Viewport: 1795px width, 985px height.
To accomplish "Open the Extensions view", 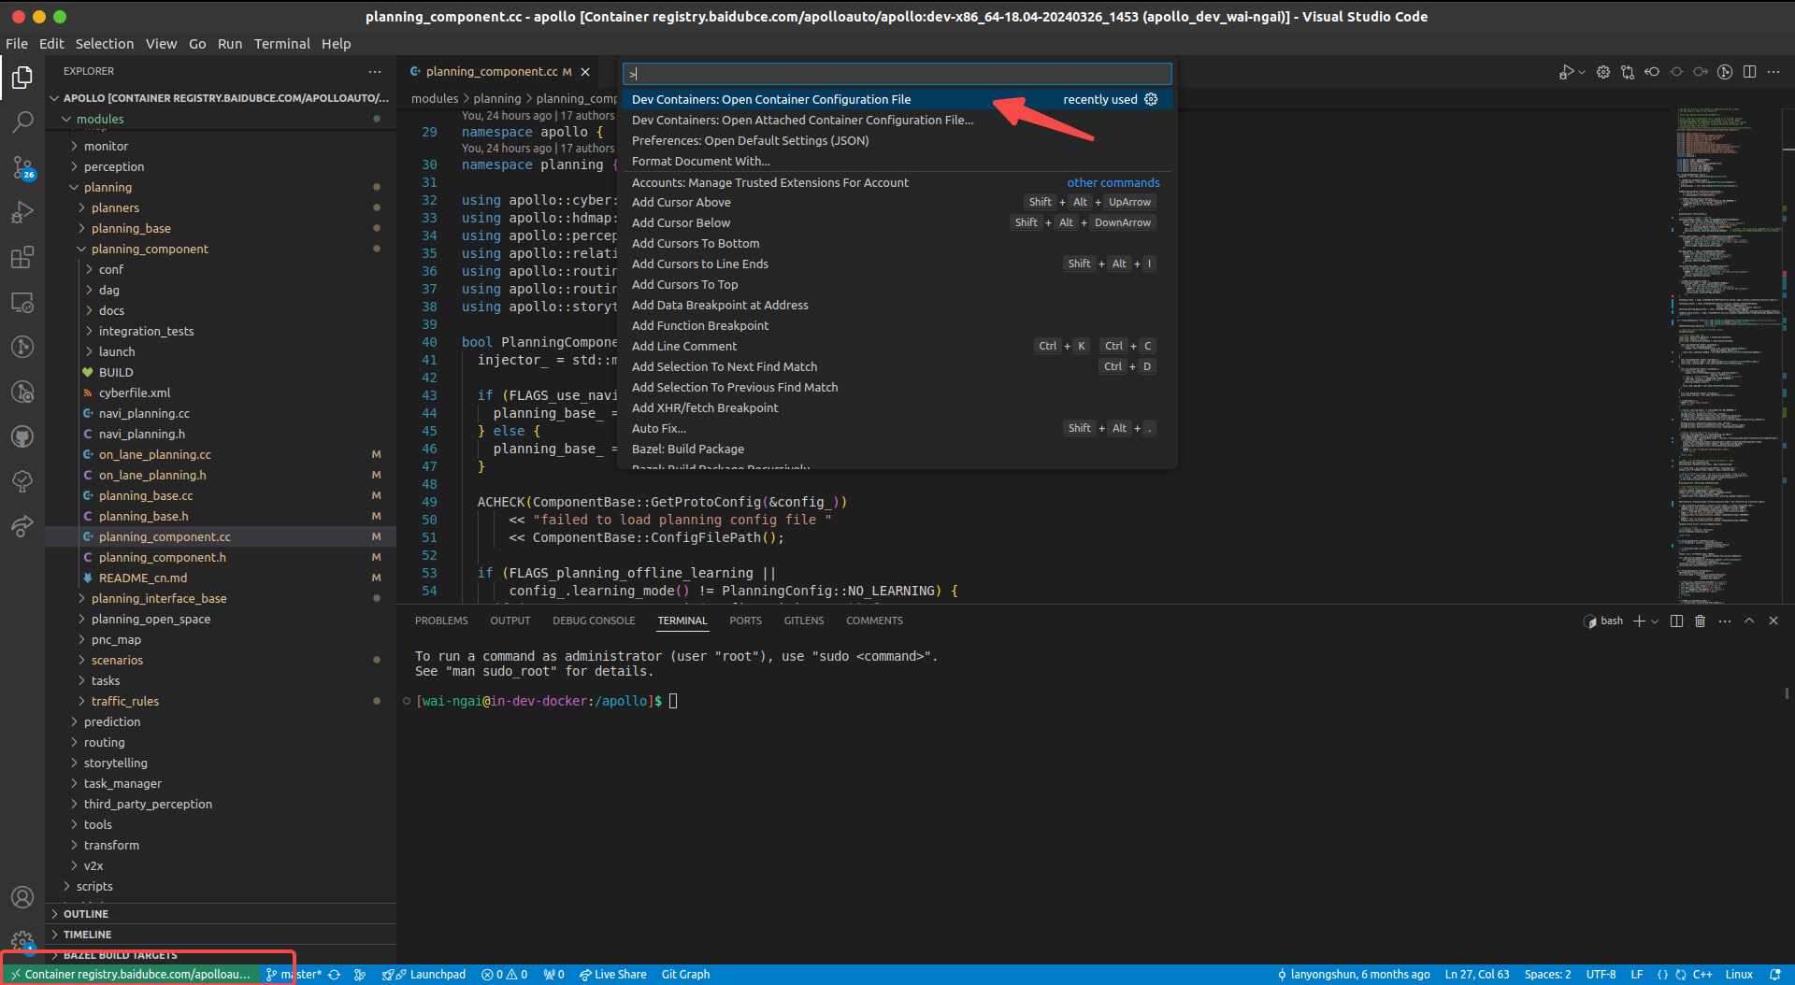I will pos(22,258).
